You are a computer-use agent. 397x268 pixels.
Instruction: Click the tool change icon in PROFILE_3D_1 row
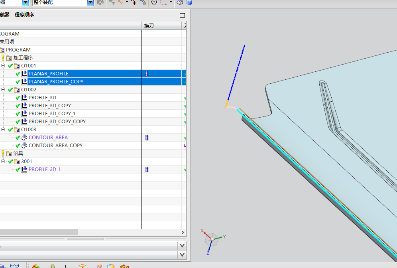point(147,169)
